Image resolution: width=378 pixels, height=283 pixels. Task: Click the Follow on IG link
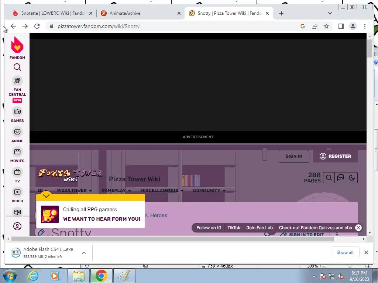click(x=209, y=228)
